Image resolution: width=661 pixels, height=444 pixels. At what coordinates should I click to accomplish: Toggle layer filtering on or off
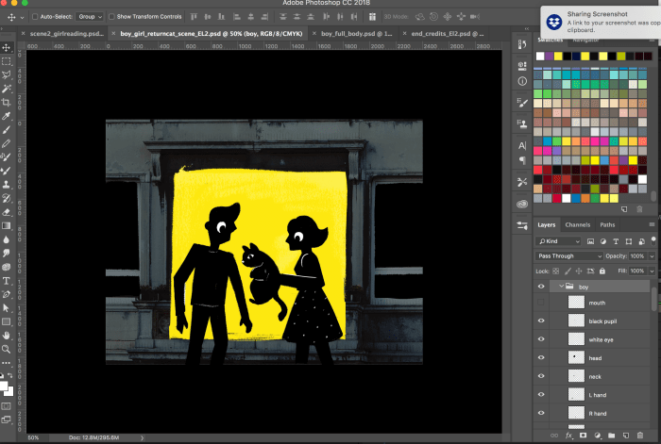653,240
